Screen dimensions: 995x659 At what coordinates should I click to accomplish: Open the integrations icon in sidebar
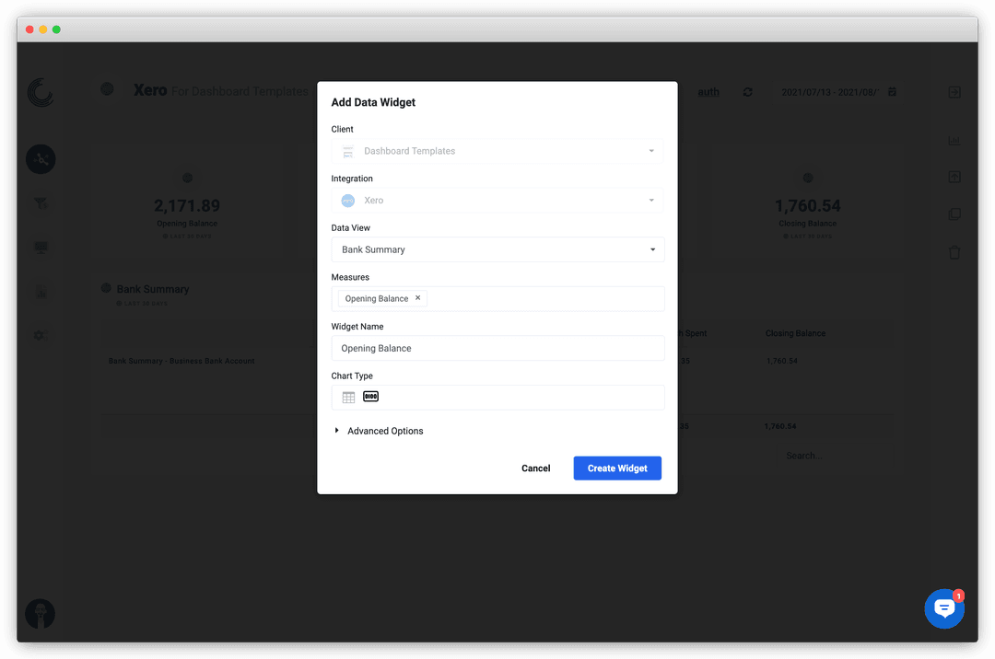(41, 159)
